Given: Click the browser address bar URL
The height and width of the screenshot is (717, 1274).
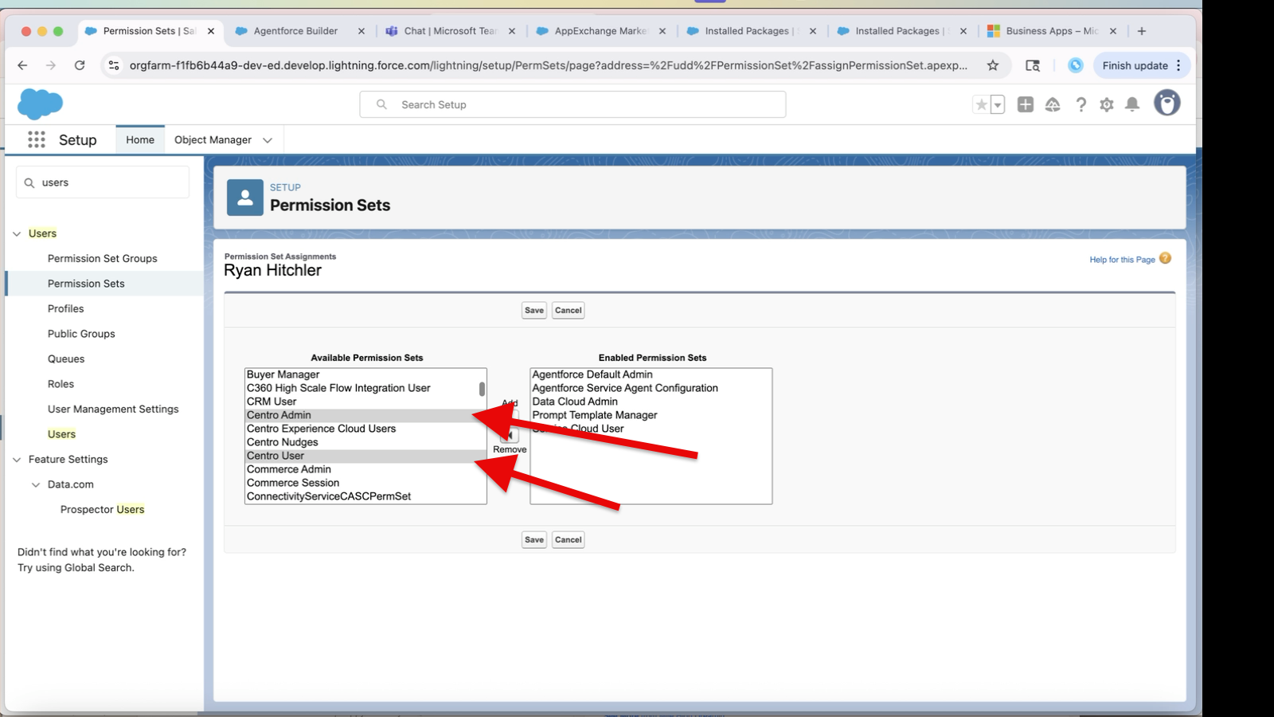Looking at the screenshot, I should pyautogui.click(x=548, y=65).
